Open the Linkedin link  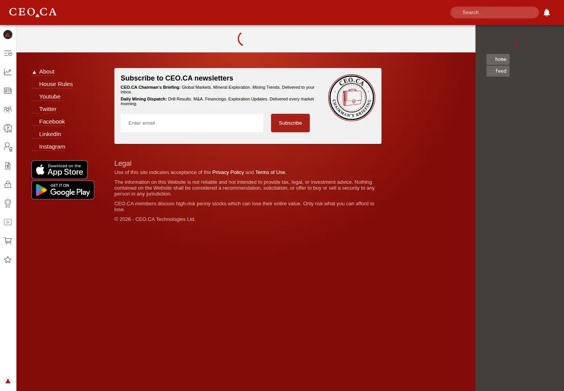50,134
